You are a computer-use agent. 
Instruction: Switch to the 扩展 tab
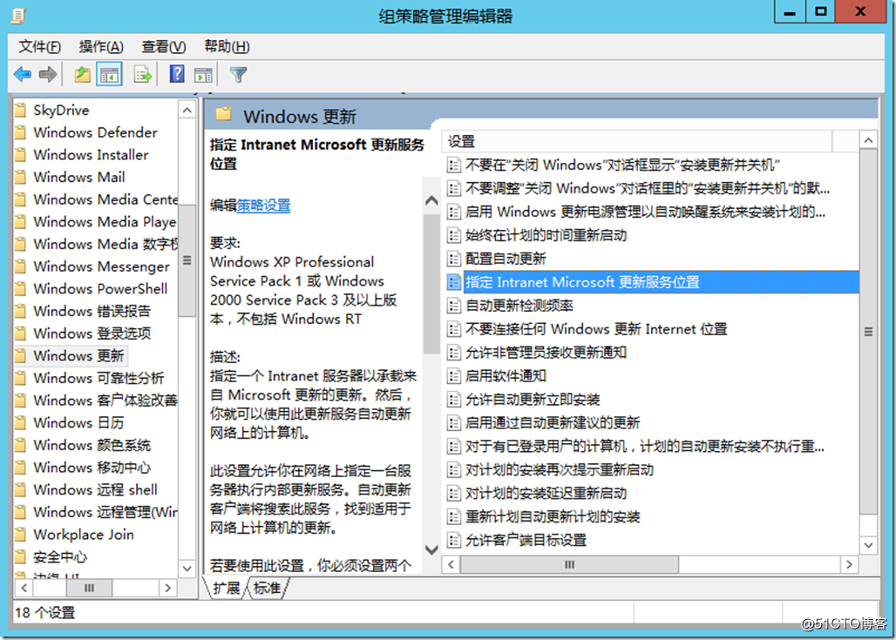(x=227, y=588)
